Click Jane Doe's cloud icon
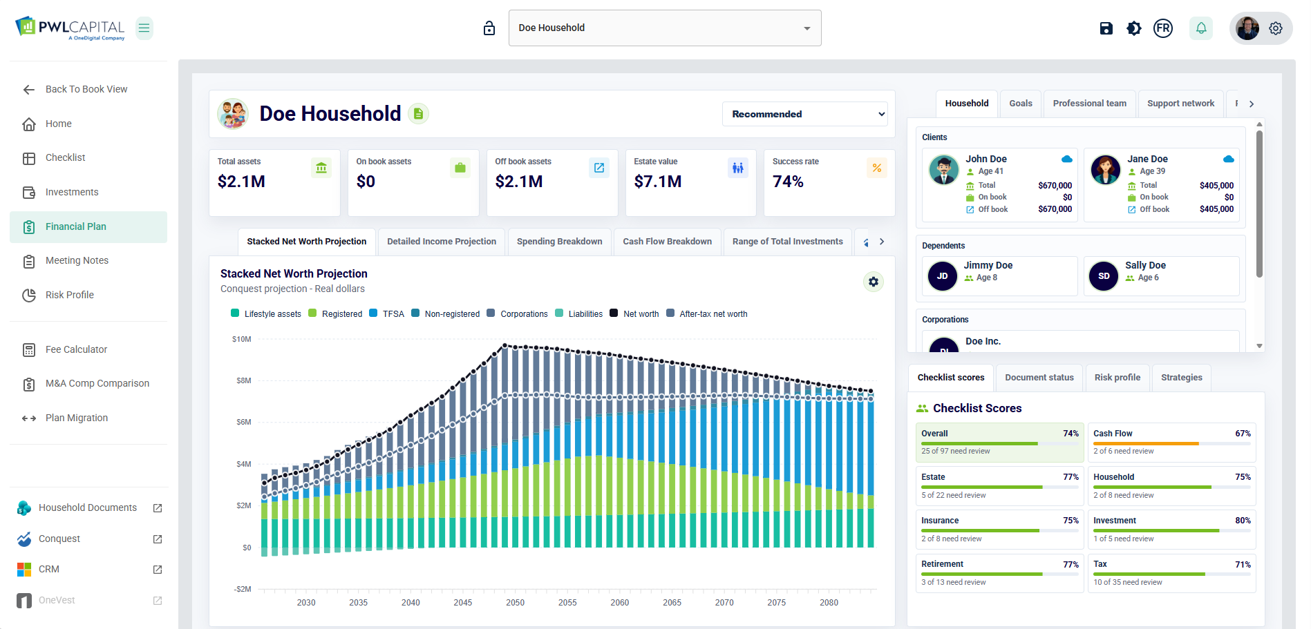Screen dimensions: 1311x629 1229,159
